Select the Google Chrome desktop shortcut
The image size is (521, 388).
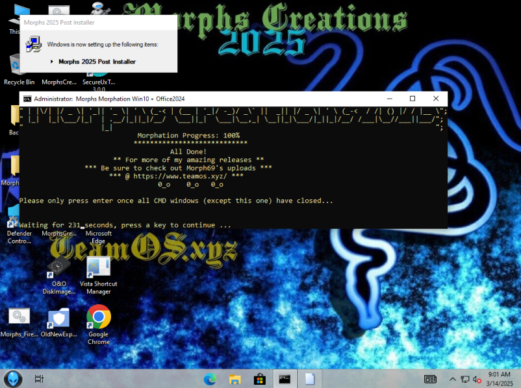click(x=99, y=324)
